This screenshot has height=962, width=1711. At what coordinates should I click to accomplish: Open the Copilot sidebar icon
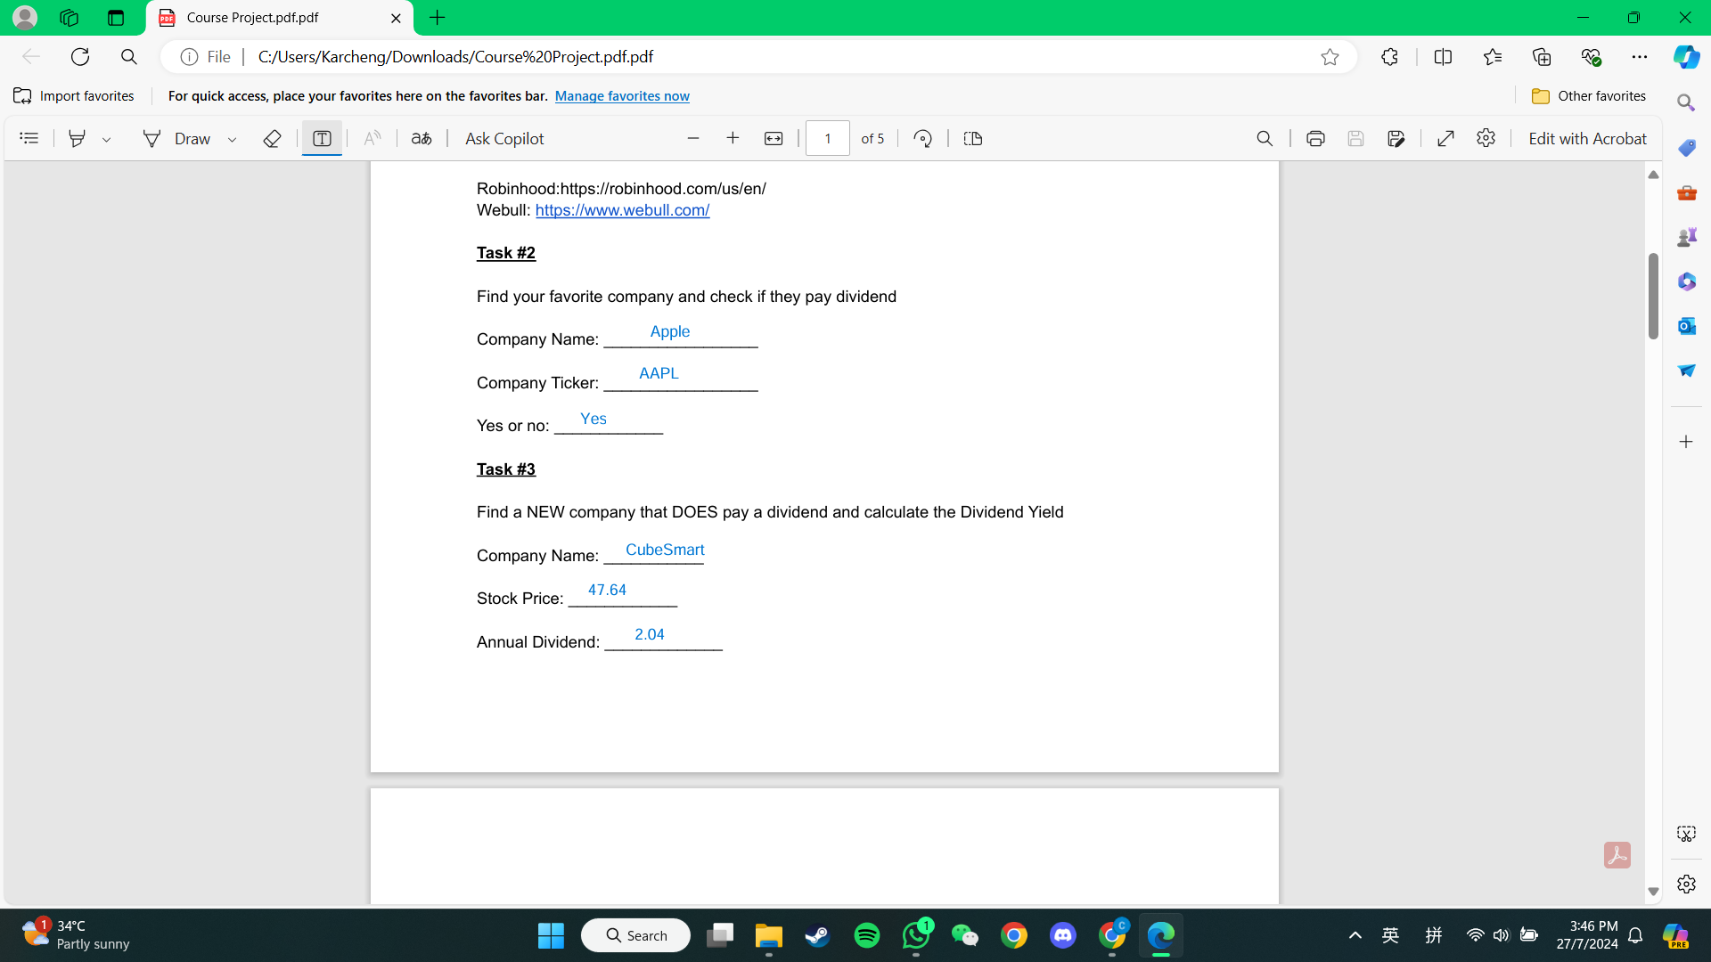[1686, 57]
